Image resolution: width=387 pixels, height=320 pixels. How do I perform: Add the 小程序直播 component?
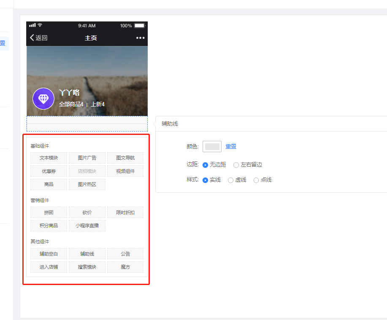[x=87, y=226]
